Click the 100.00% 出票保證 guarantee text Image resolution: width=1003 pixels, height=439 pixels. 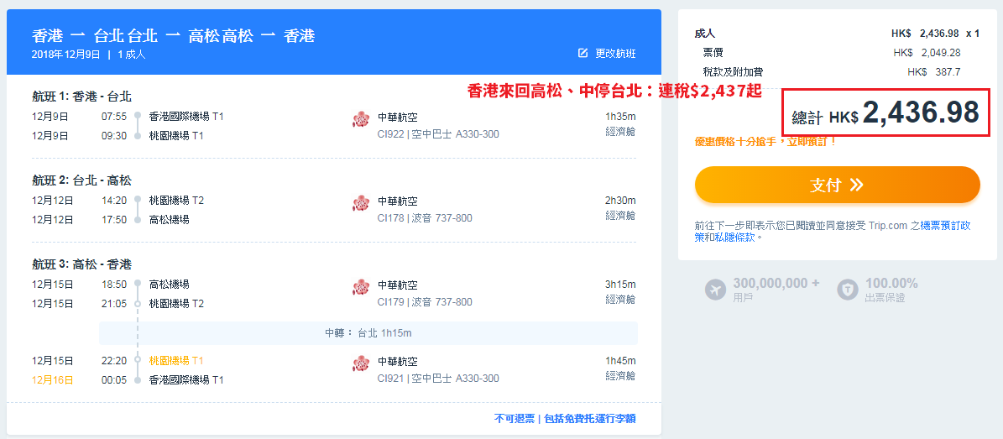[891, 290]
